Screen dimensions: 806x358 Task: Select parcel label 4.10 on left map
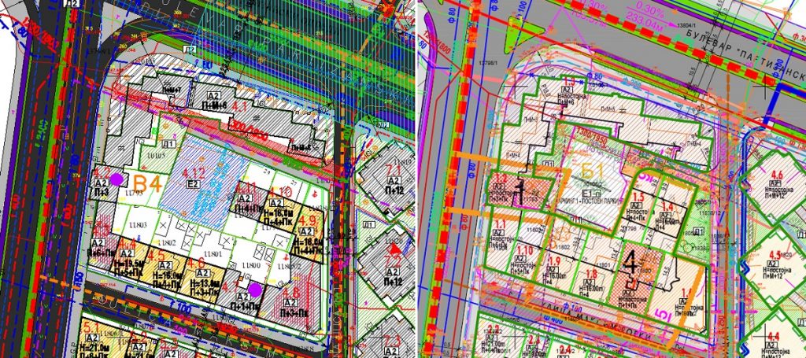click(280, 192)
